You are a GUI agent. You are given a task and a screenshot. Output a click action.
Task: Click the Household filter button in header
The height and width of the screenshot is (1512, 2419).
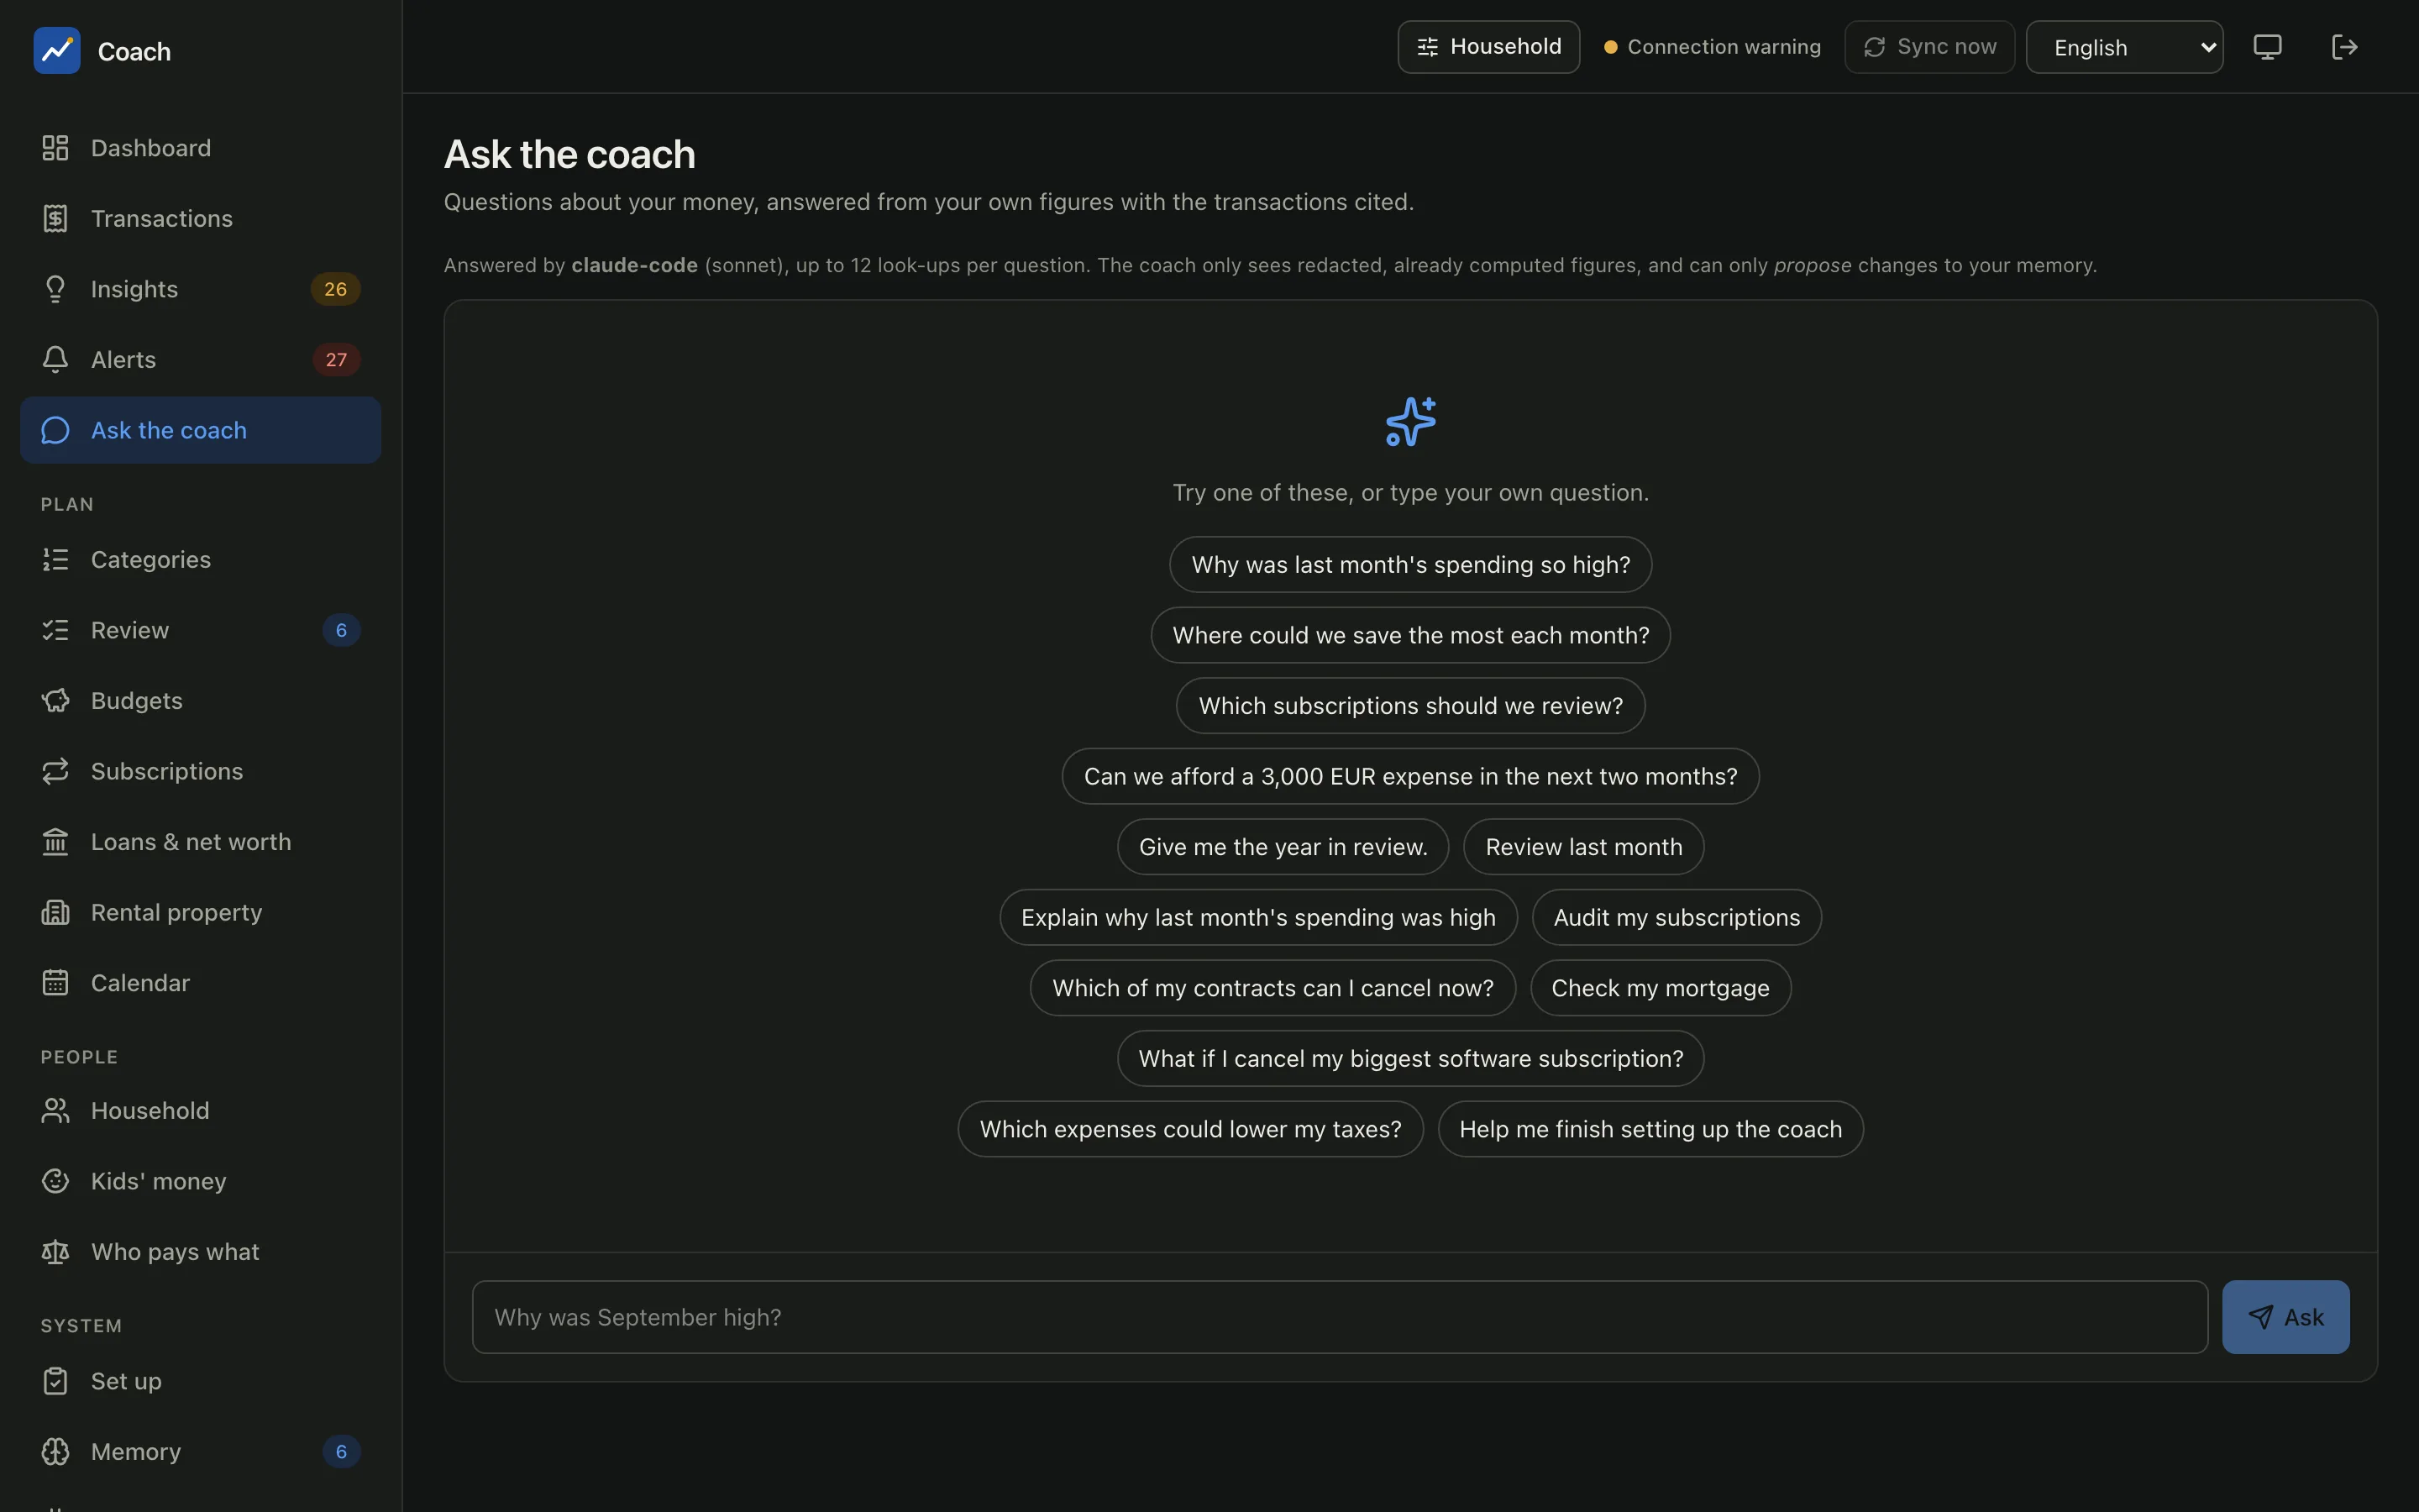click(1488, 47)
